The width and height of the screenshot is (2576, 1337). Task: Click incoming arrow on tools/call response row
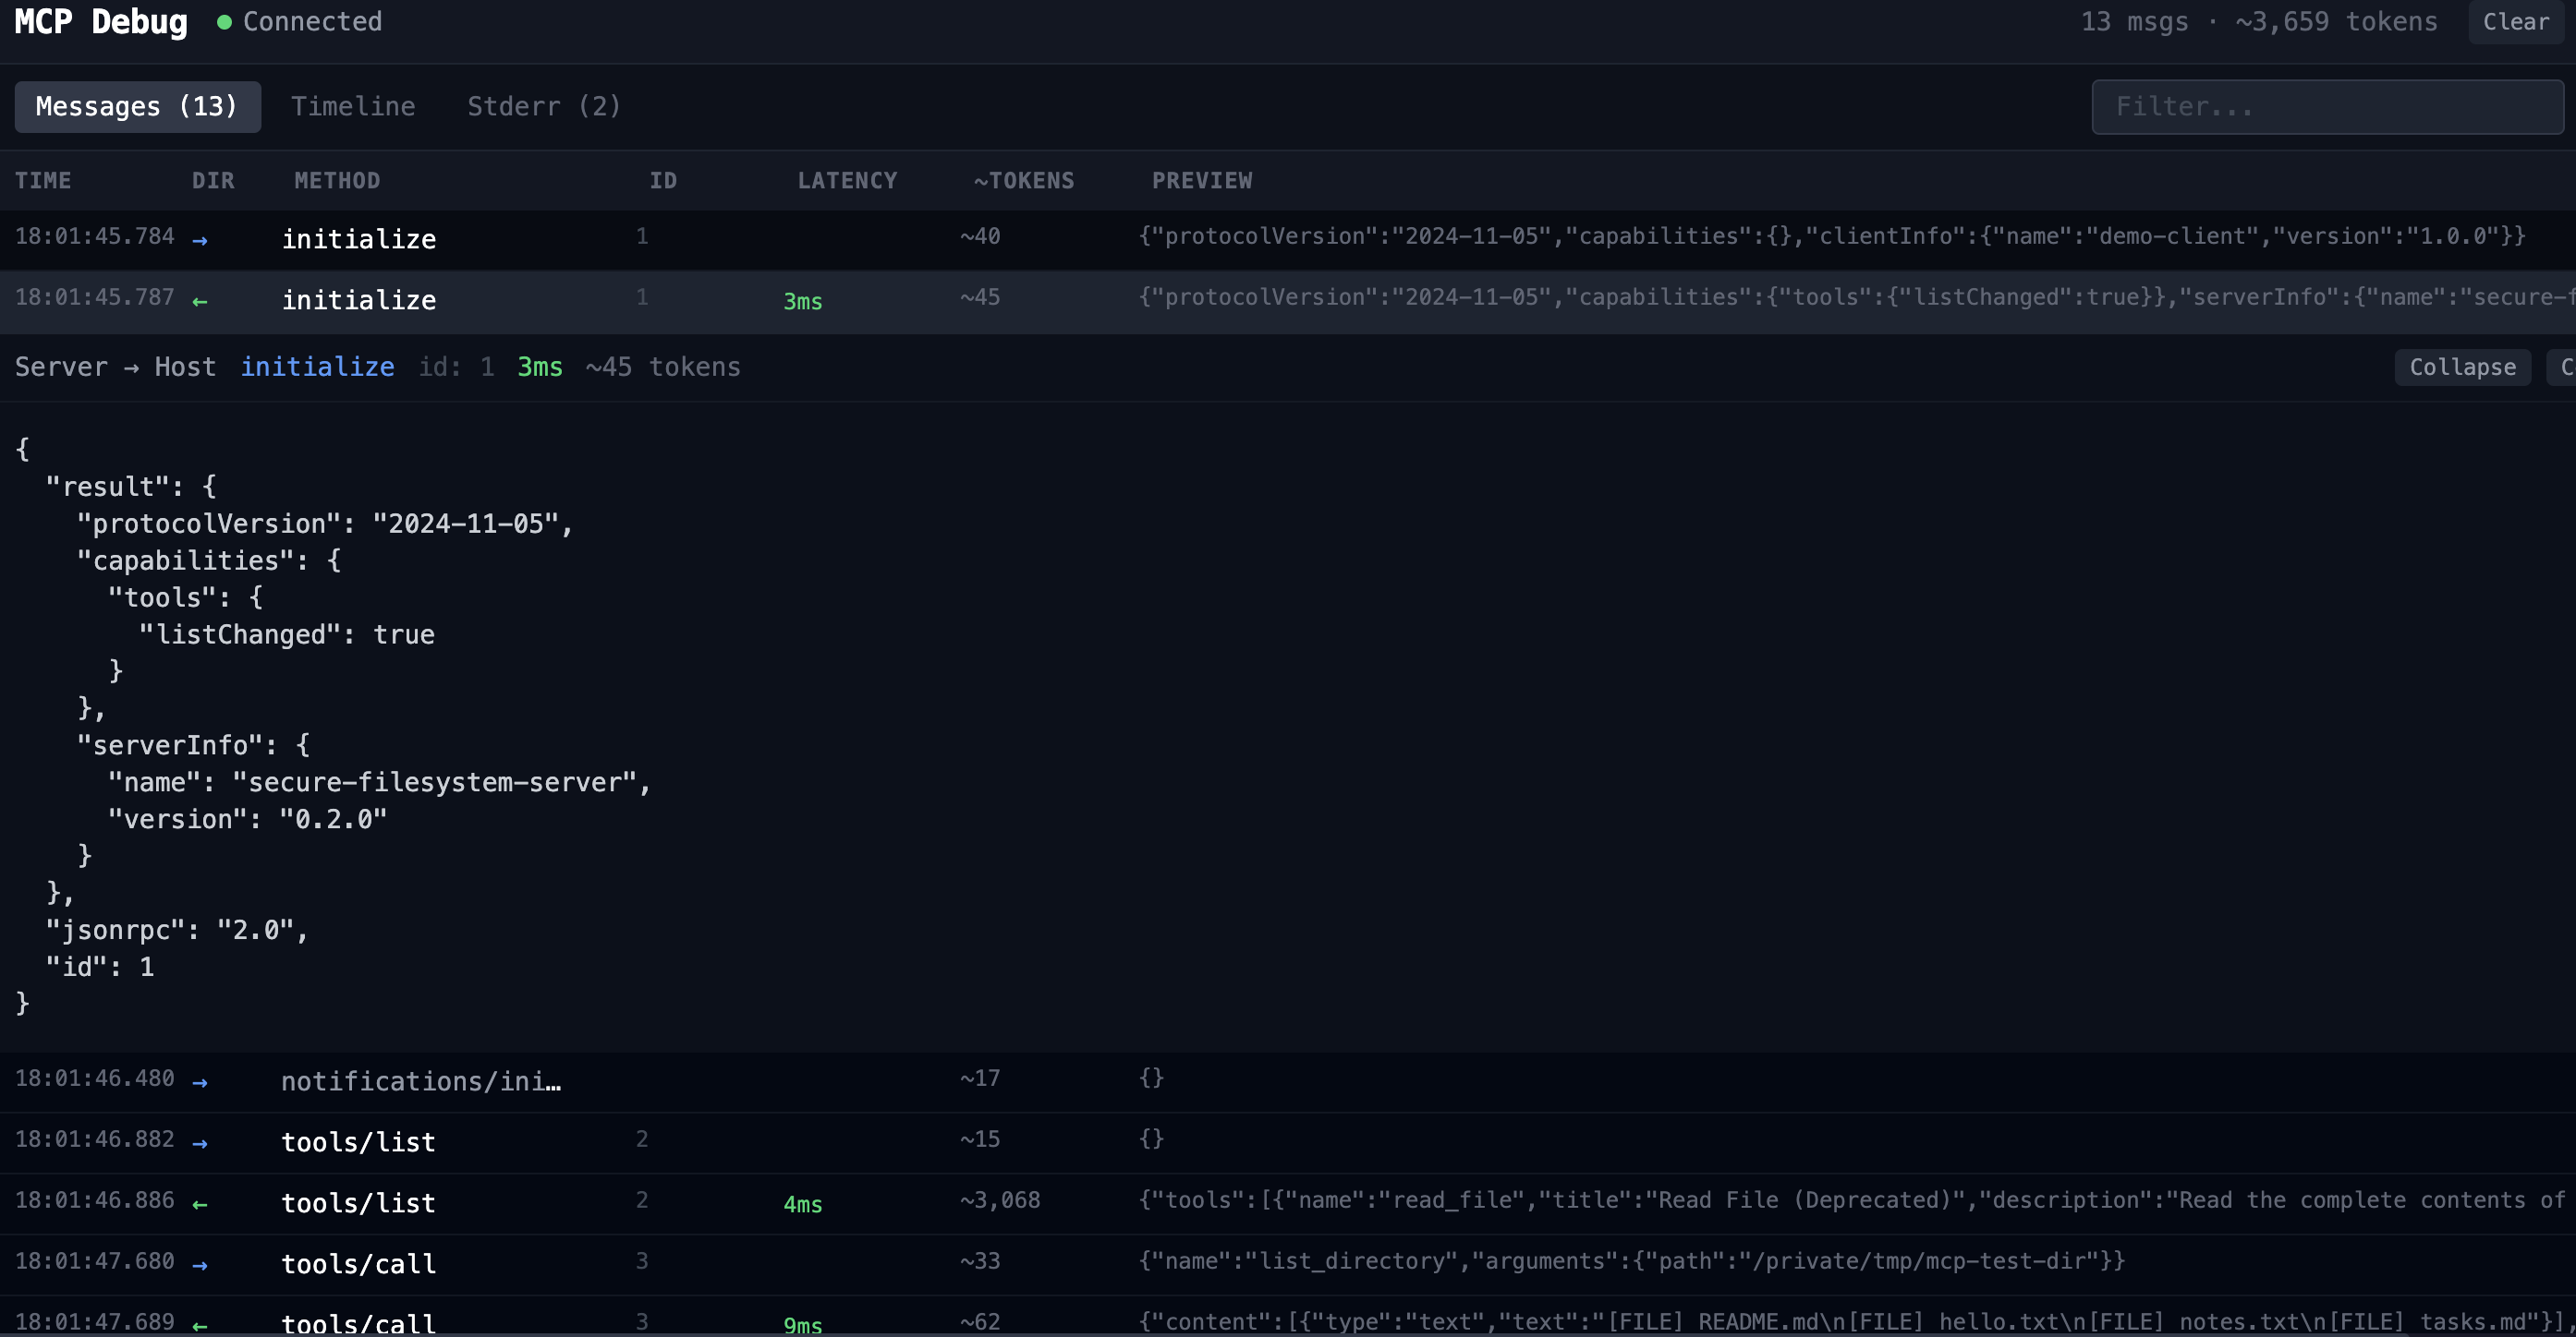[200, 1325]
